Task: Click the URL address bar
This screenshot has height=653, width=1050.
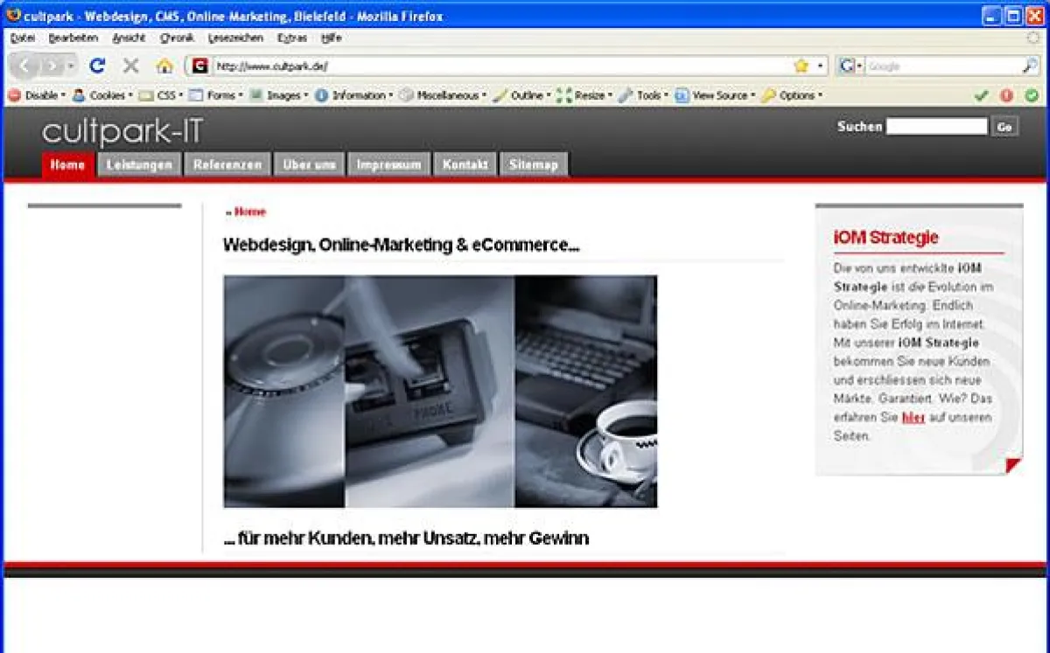Action: click(499, 66)
